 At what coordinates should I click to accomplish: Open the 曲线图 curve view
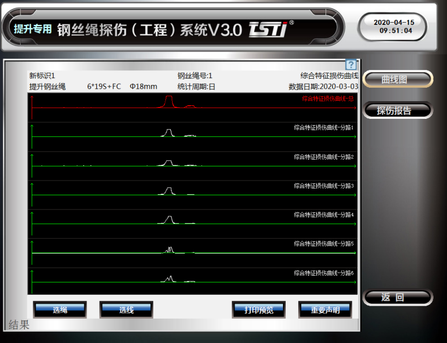click(x=398, y=80)
